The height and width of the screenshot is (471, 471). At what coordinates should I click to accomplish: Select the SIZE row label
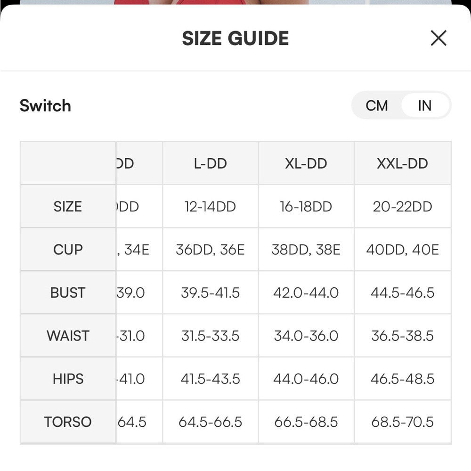(68, 206)
